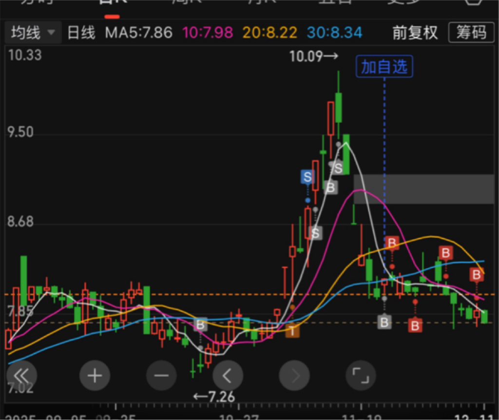499x420 pixels.
Task: Zoom out the chart with minus icon
Action: 161,376
